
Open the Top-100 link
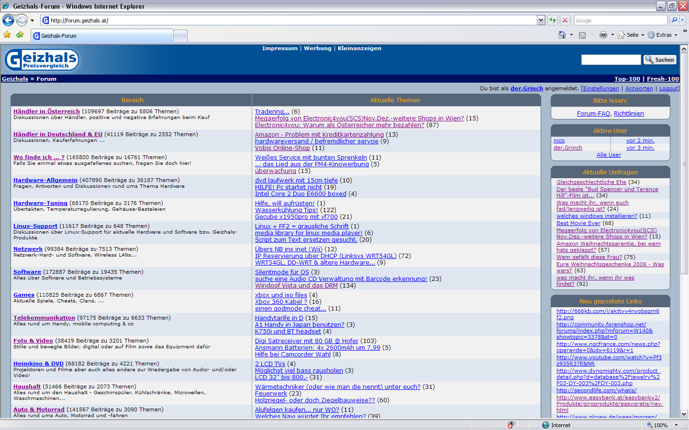(627, 79)
